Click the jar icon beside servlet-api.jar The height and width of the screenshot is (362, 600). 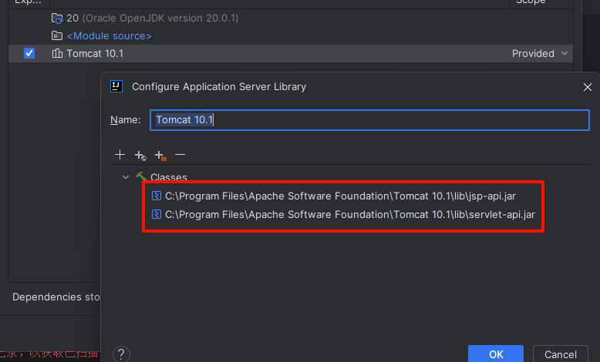pos(156,214)
